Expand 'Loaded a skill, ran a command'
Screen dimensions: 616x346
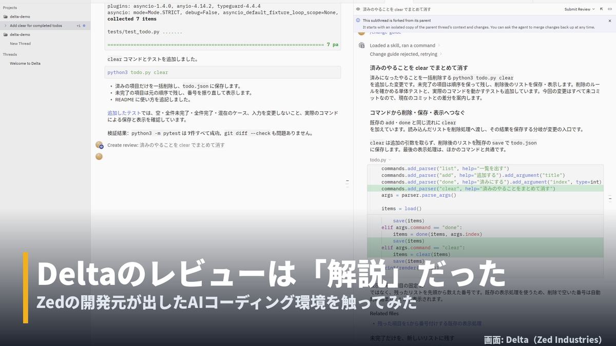pos(405,46)
